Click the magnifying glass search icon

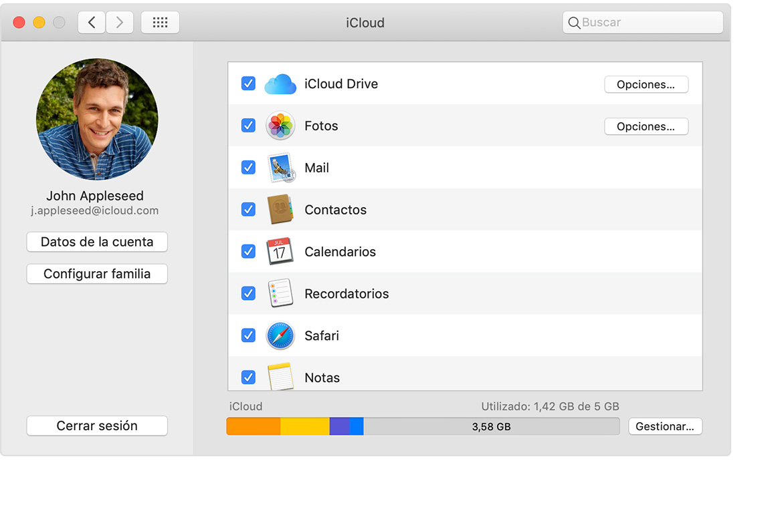[x=574, y=23]
